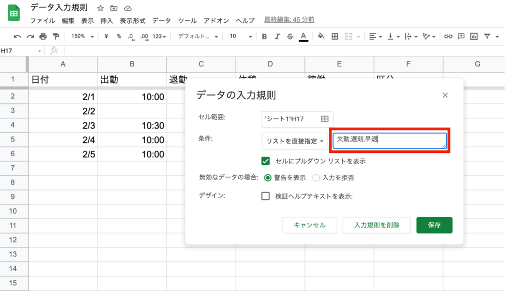Open font size 10 dropdown
The height and width of the screenshot is (291, 507).
pos(241,36)
